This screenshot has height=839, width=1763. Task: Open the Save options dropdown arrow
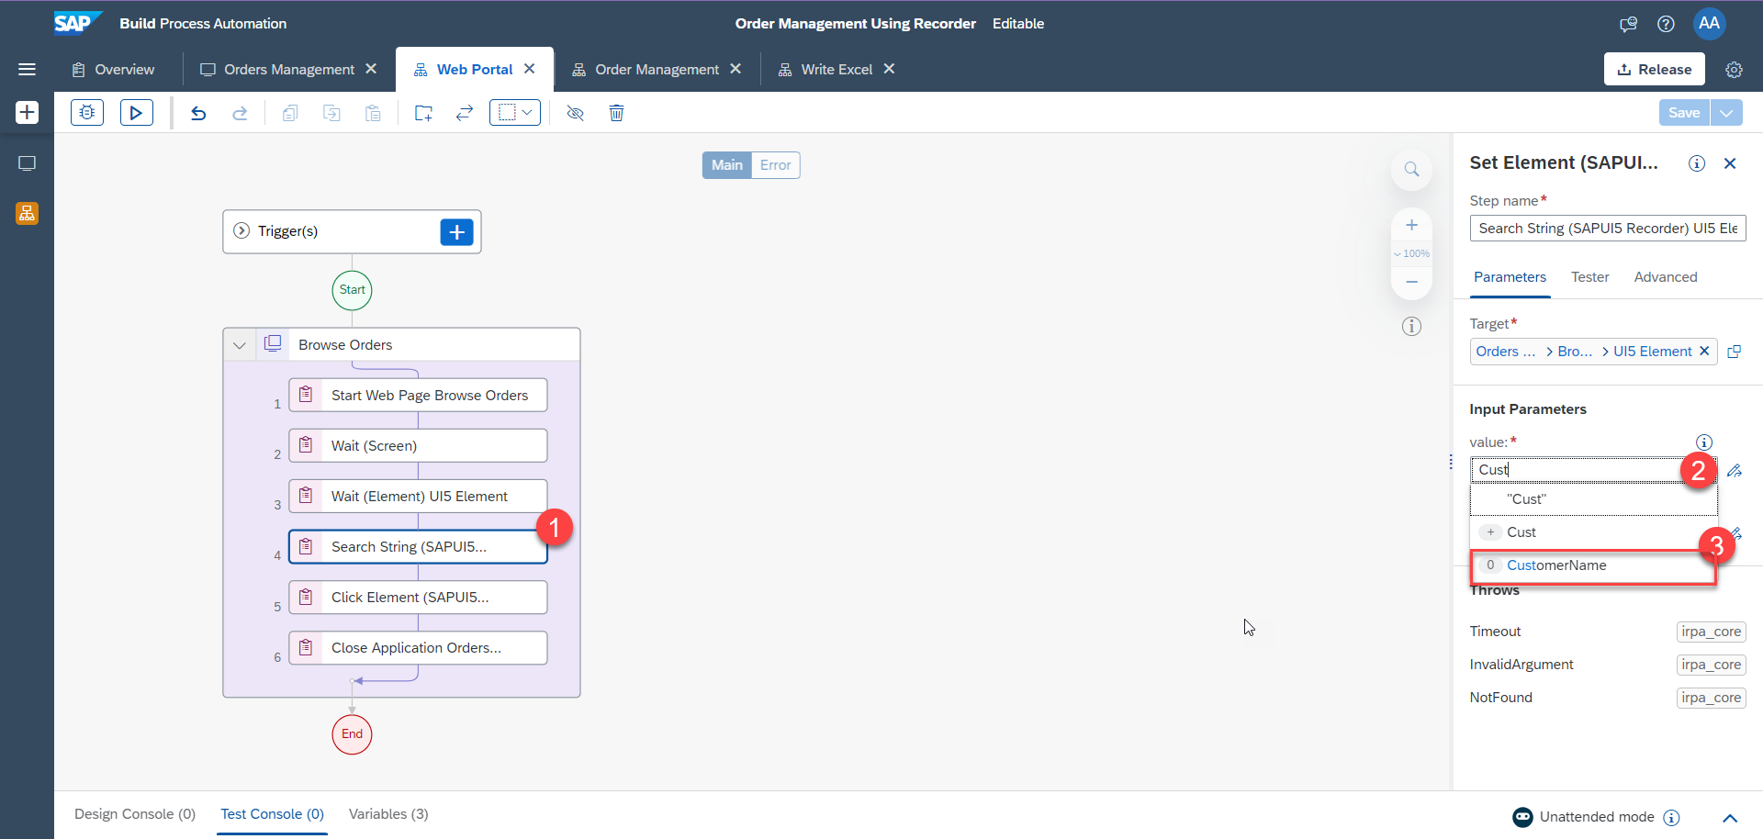[x=1726, y=113]
